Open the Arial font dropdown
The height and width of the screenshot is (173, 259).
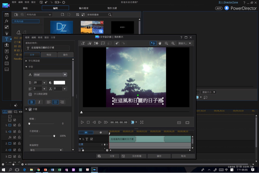[65, 75]
